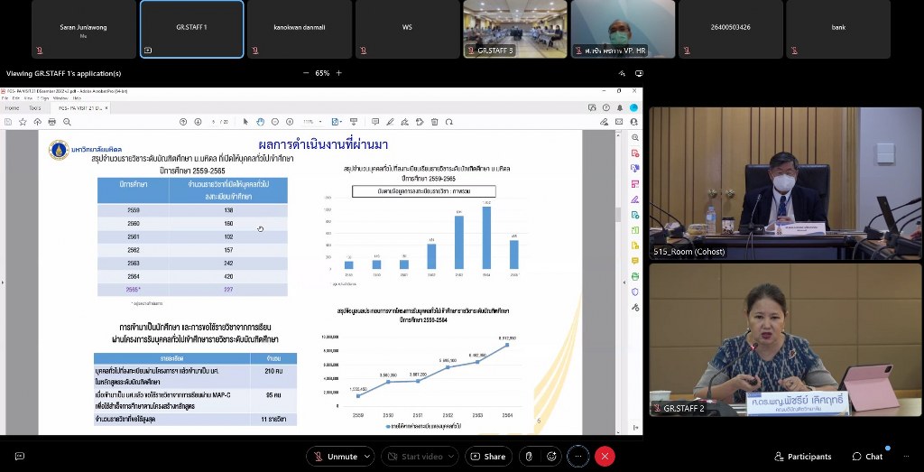This screenshot has height=472, width=924.
Task: Select the 515_Room (Cohost) video
Action: [786, 183]
